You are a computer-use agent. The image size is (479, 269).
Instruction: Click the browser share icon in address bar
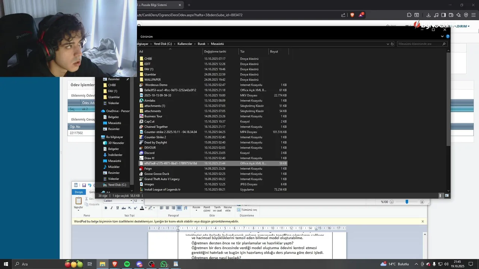[x=344, y=15]
